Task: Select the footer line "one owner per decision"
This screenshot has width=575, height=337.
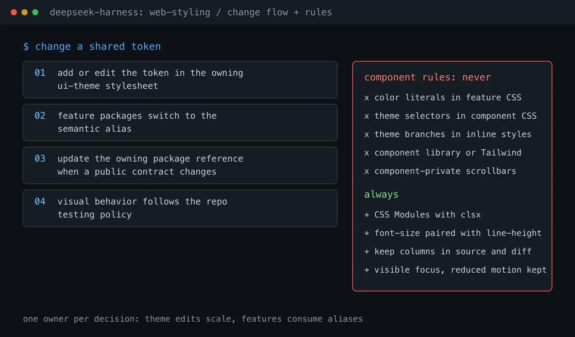Action: coord(193,319)
